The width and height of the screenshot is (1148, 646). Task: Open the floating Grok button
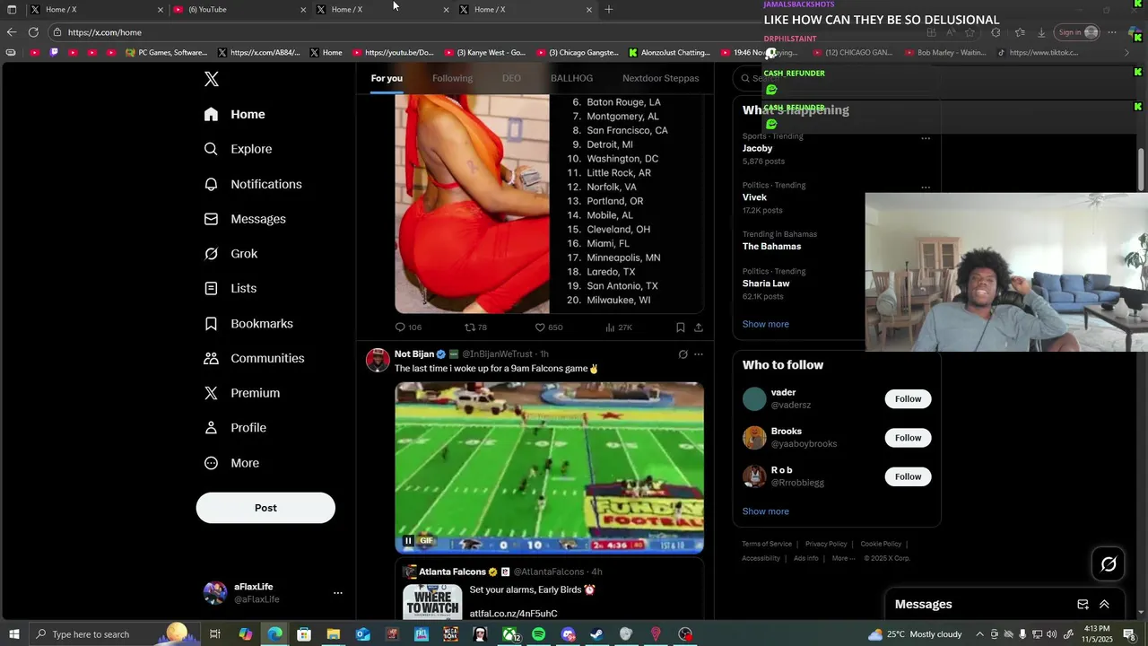[1109, 564]
